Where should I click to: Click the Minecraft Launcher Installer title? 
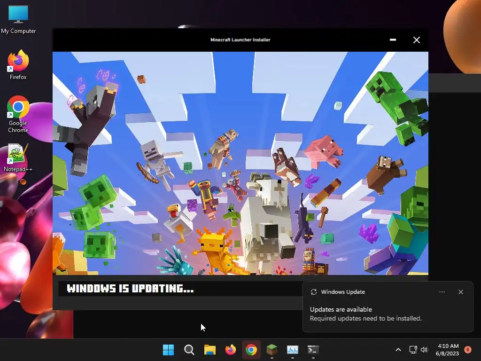(240, 40)
